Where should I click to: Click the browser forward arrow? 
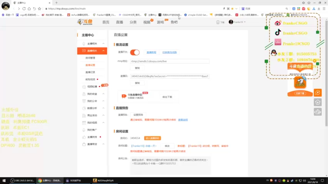click(x=19, y=9)
